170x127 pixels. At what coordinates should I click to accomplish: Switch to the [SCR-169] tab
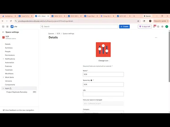(74, 16)
